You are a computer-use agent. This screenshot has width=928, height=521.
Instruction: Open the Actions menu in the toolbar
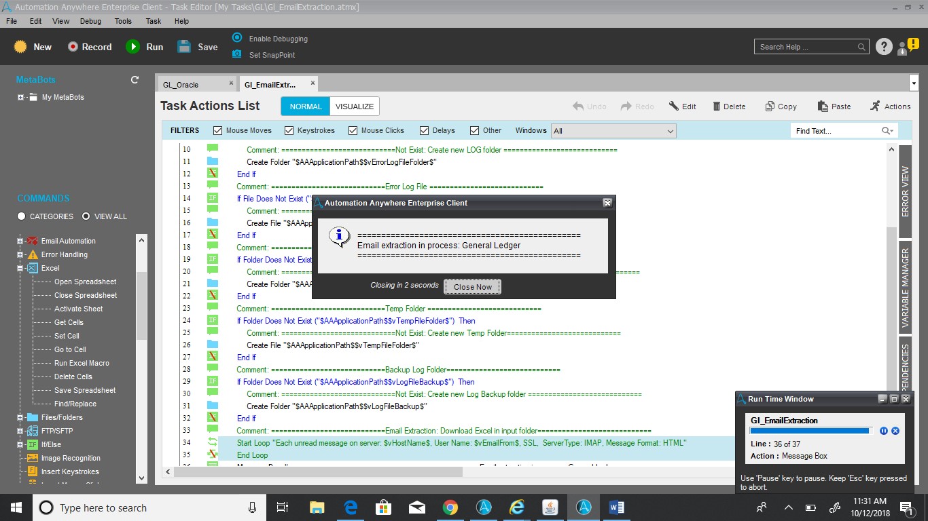click(x=890, y=107)
